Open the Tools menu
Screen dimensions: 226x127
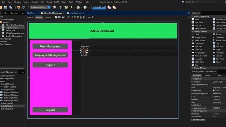point(71,2)
